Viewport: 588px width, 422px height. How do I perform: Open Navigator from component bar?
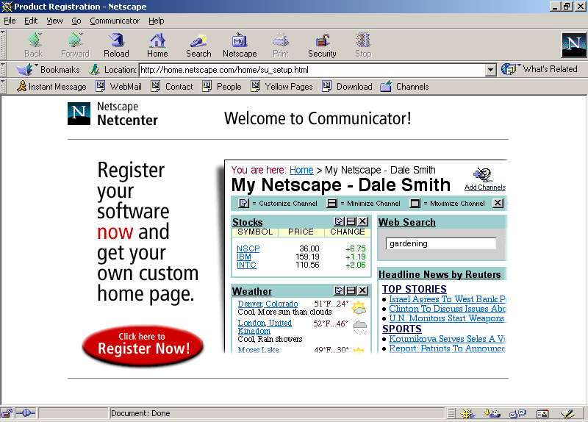pyautogui.click(x=467, y=414)
